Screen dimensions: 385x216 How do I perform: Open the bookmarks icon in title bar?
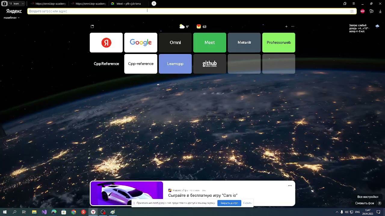tap(345, 4)
